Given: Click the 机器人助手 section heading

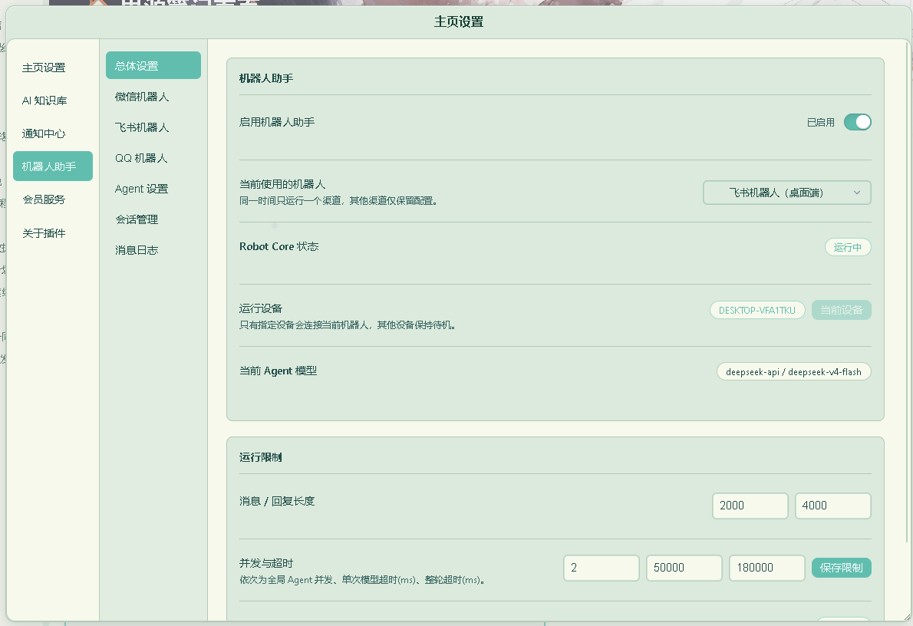Looking at the screenshot, I should [x=266, y=78].
